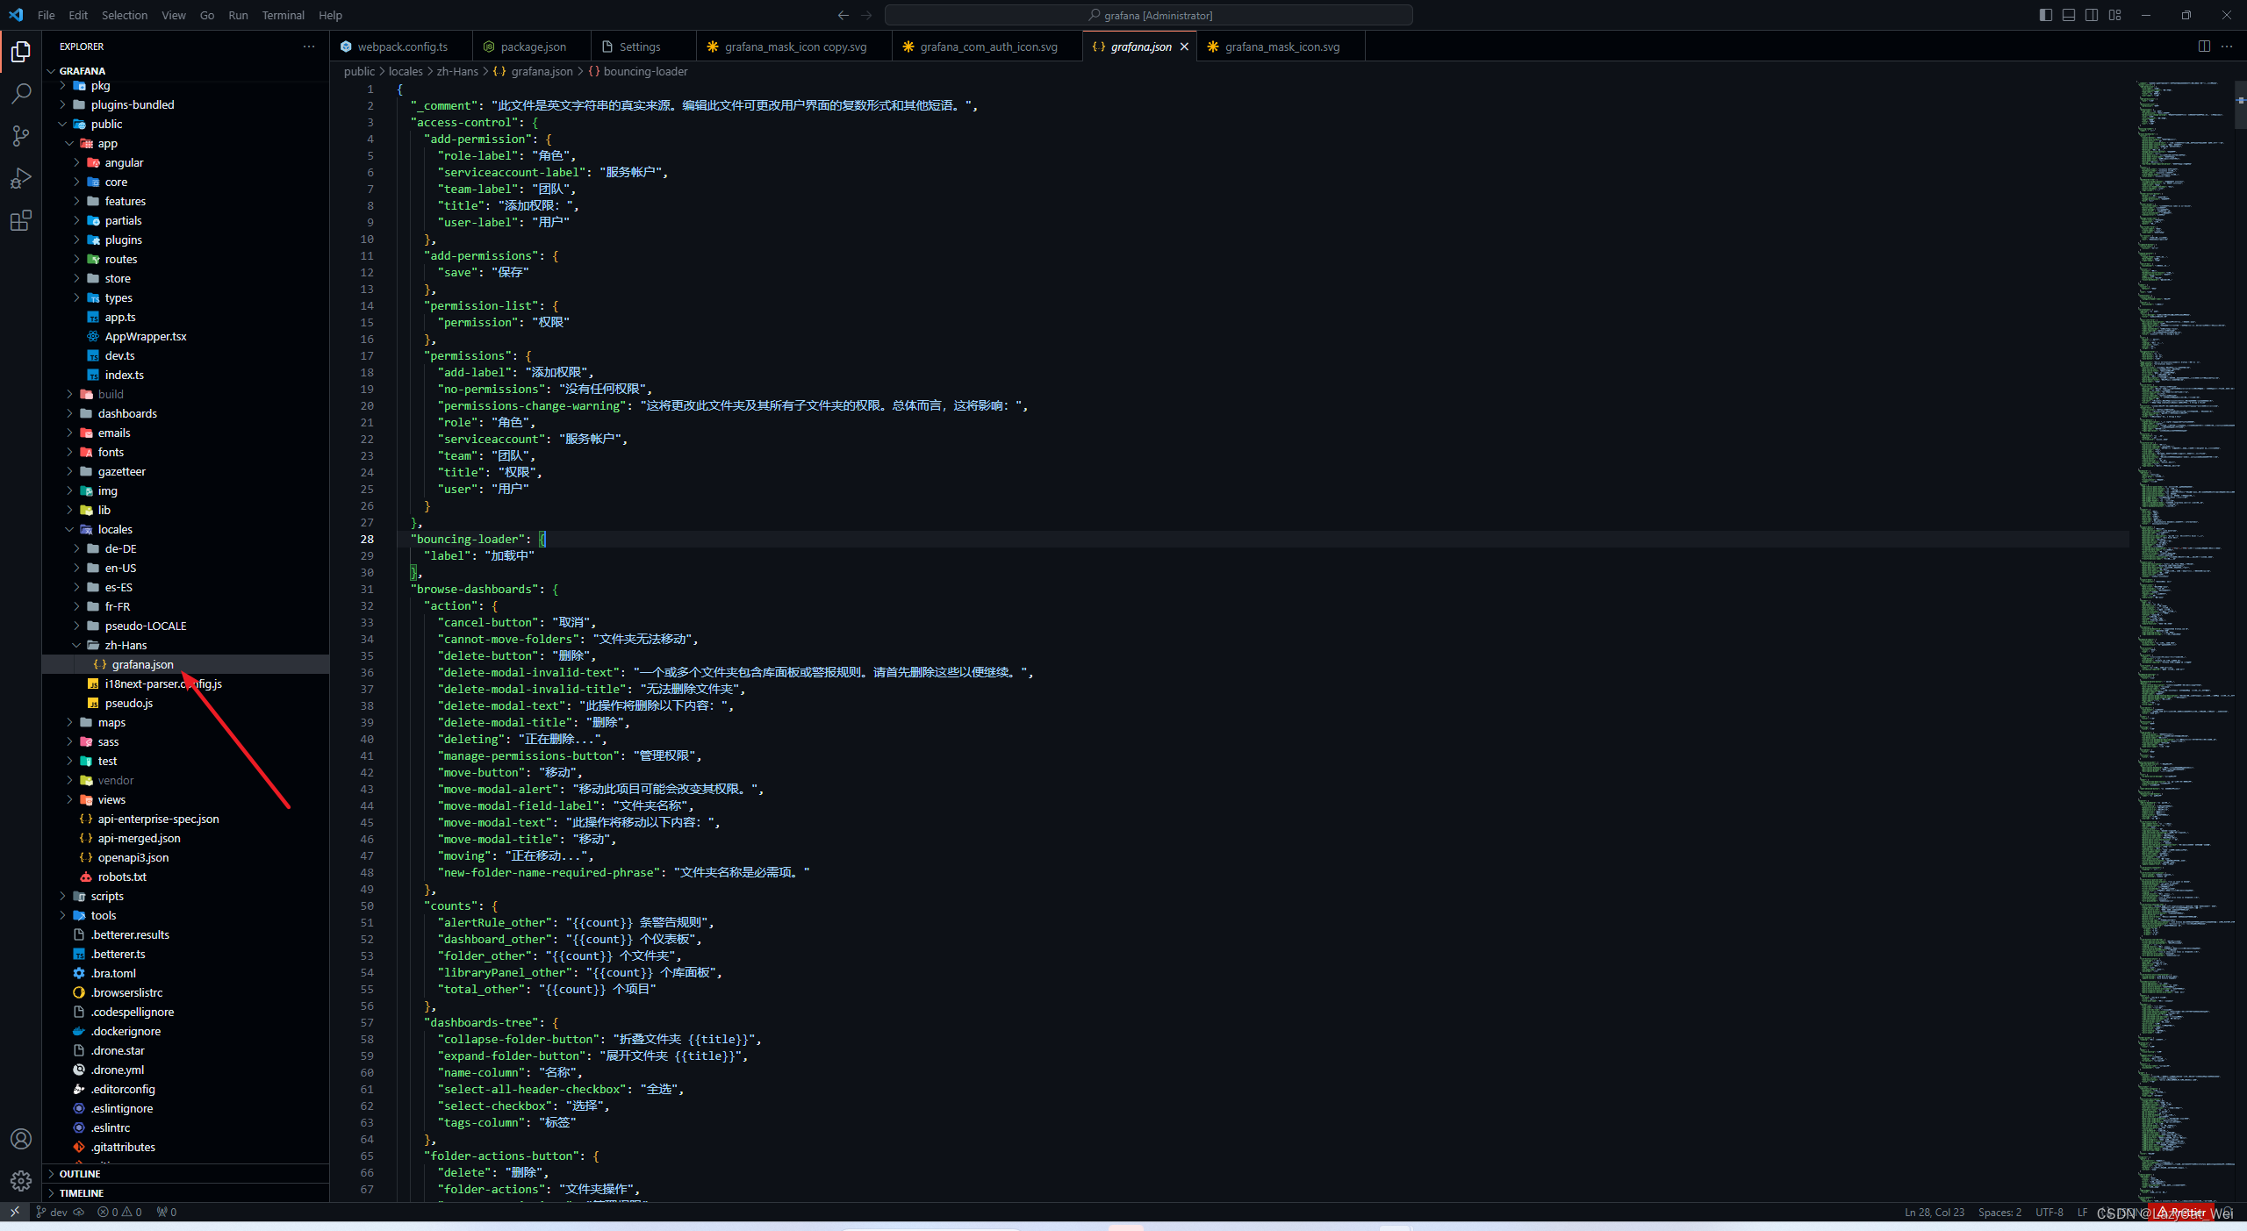Click the Spaces: 2 indentation button
The width and height of the screenshot is (2247, 1231).
pos(1999,1212)
